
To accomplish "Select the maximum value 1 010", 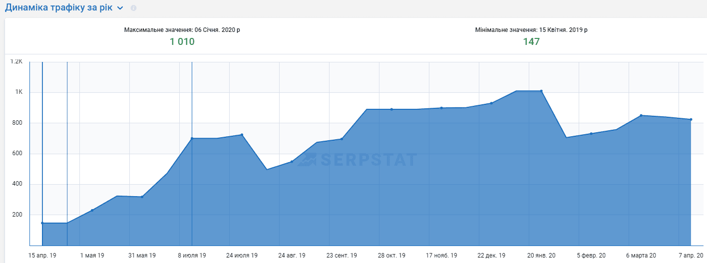I will click(x=182, y=42).
